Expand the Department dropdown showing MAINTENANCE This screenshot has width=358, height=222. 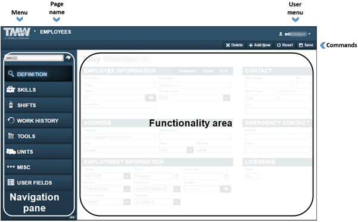[x=177, y=189]
